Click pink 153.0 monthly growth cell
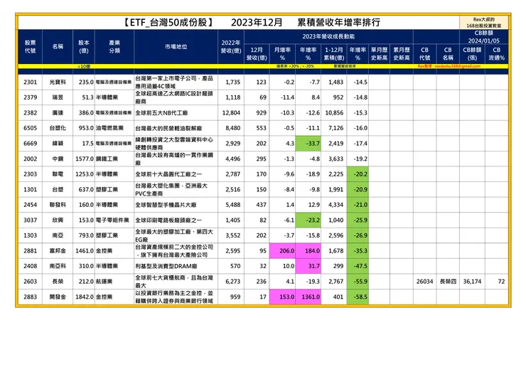This screenshot has width=526, height=372. (x=282, y=297)
